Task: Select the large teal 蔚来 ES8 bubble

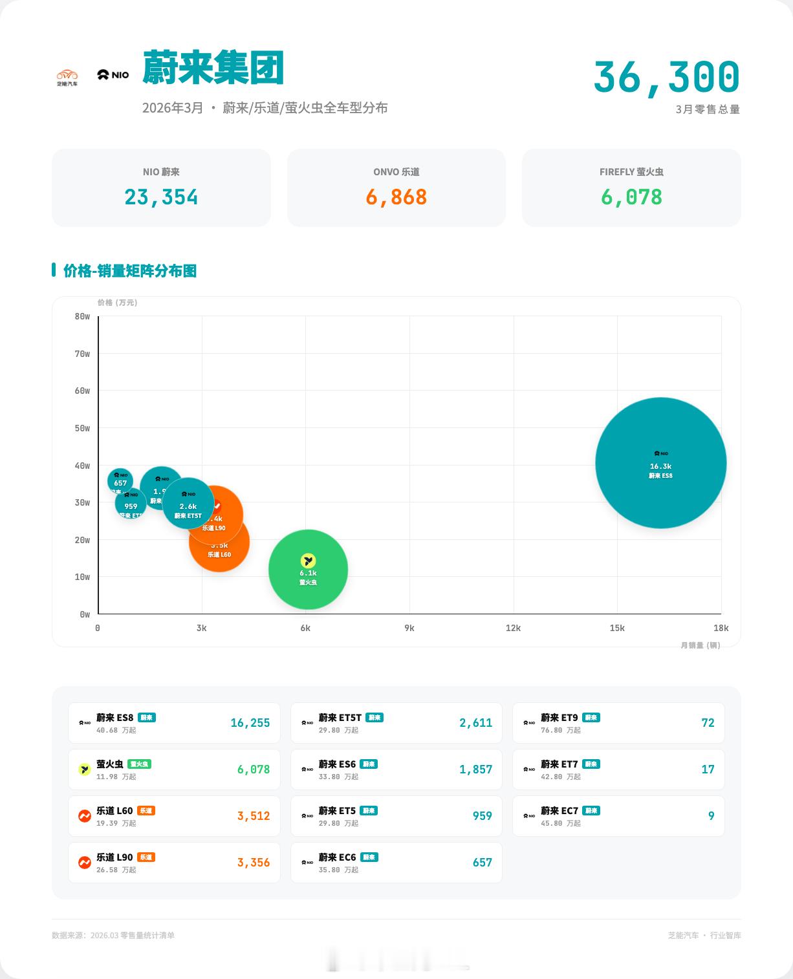Action: pos(660,464)
